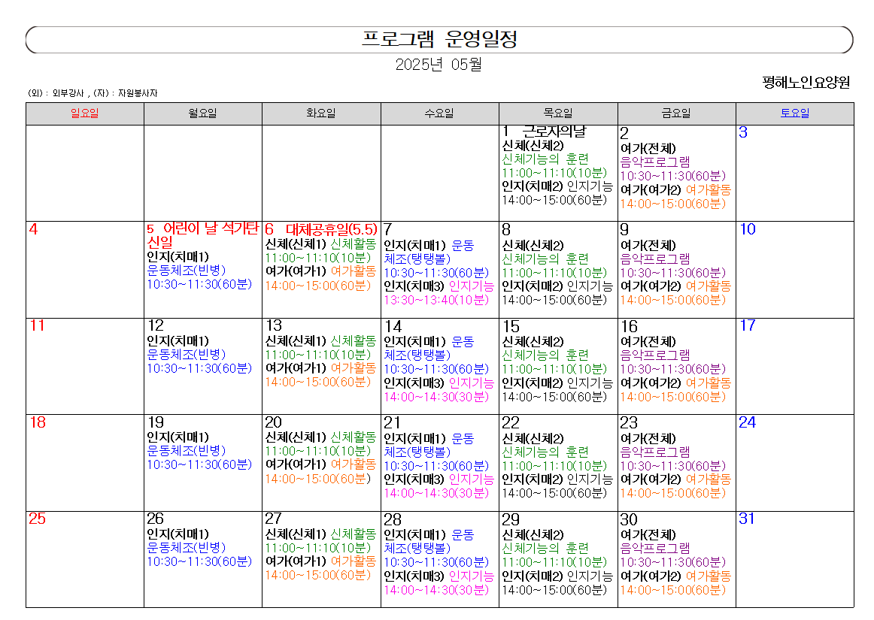This screenshot has width=874, height=620.
Task: Click Sunday date number 11
Action: [x=37, y=325]
